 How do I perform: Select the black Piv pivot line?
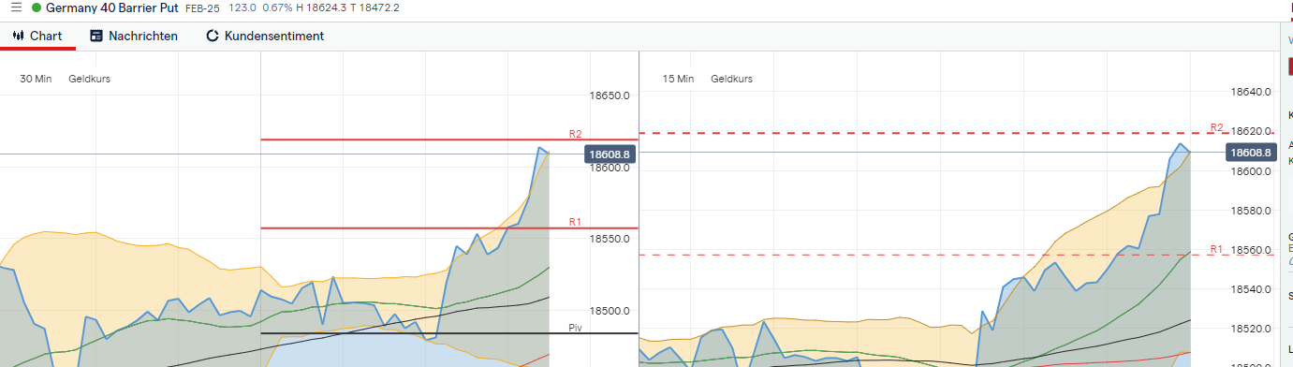[x=448, y=333]
